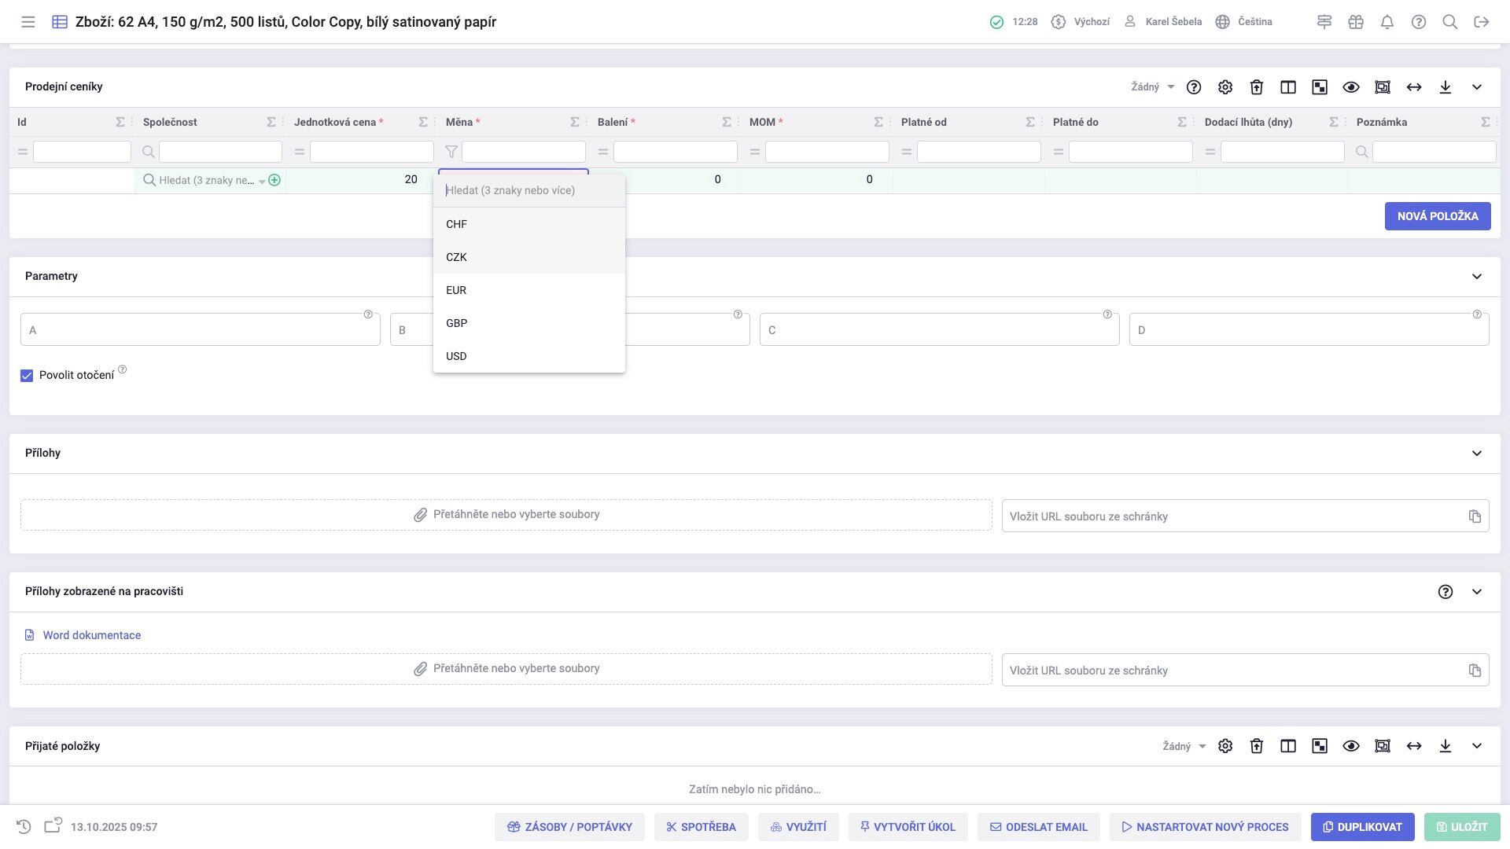This screenshot has width=1510, height=849.
Task: Toggle Povolit otočení checkbox
Action: 27,376
